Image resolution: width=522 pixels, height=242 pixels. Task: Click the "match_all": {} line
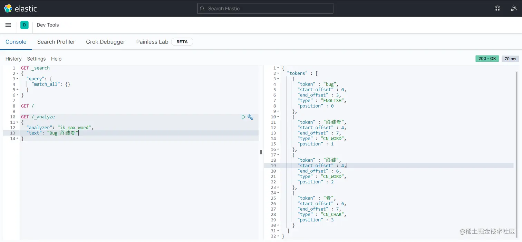51,84
